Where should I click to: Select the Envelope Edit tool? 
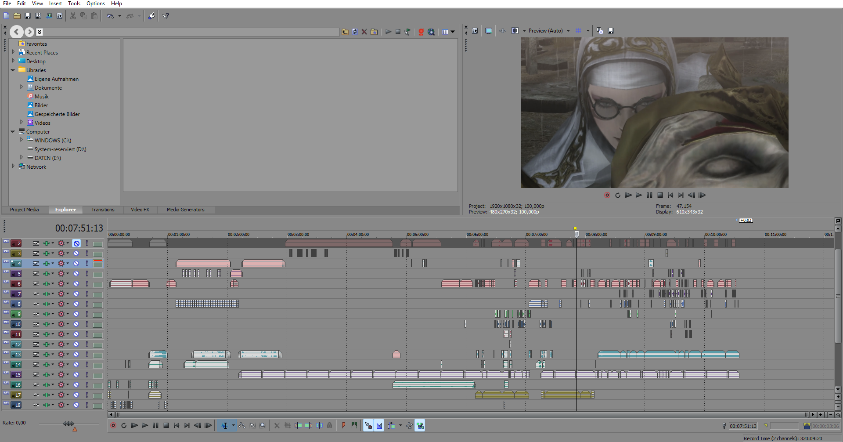pos(242,425)
